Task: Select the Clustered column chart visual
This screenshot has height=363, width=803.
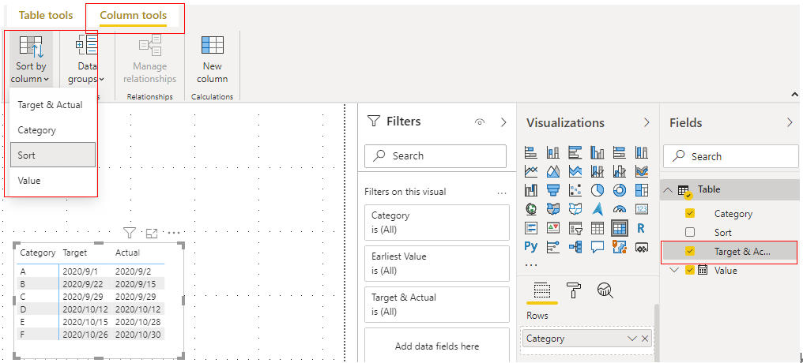Action: click(598, 152)
